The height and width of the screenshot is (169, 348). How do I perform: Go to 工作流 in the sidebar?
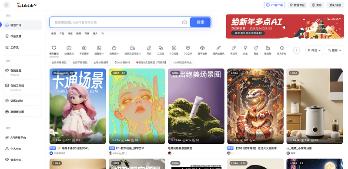23,47
